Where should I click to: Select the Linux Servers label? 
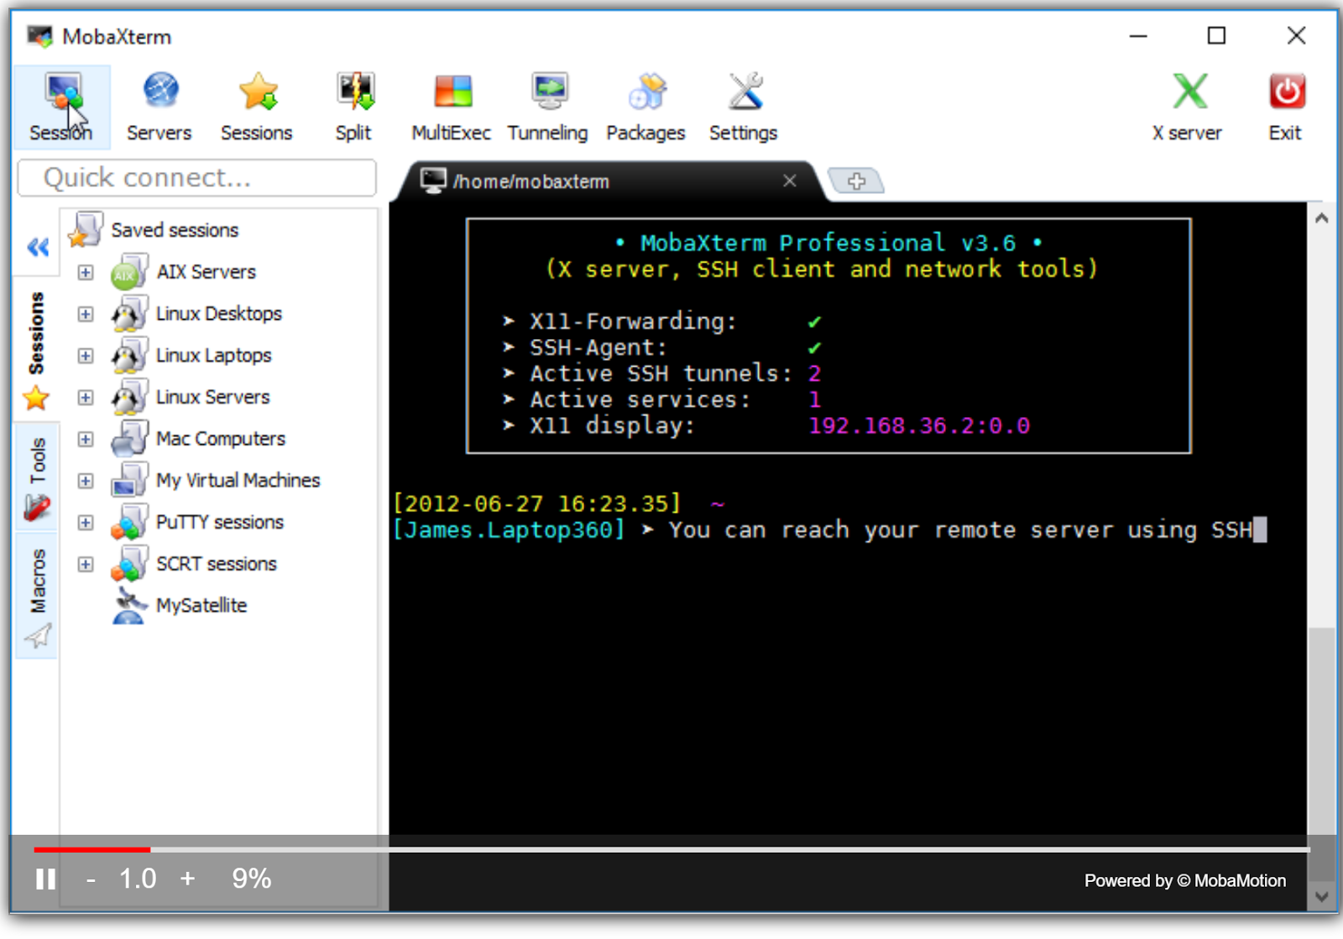[x=213, y=397]
